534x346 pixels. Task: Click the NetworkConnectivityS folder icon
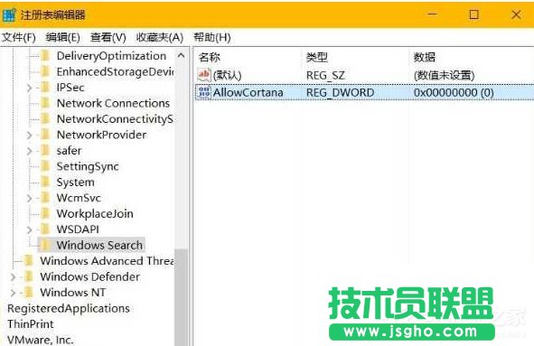click(45, 119)
